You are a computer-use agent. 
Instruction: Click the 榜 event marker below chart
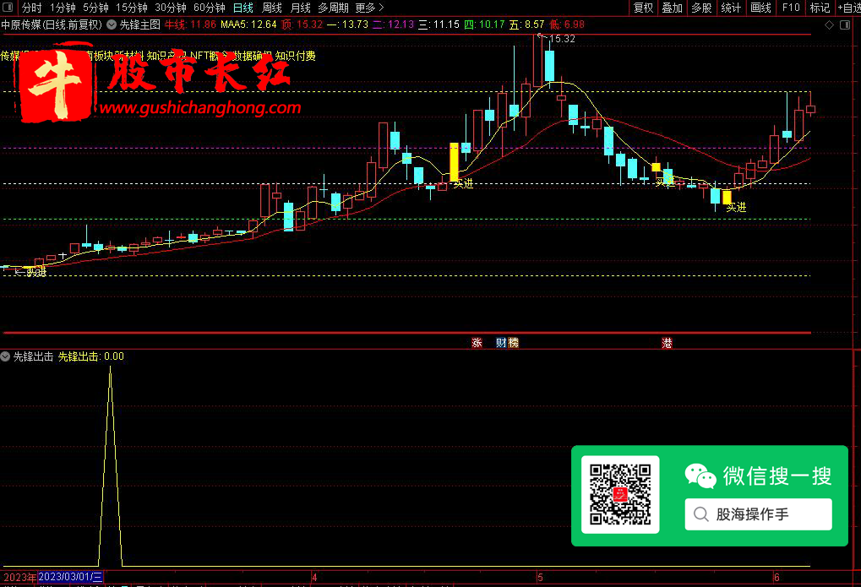point(513,343)
